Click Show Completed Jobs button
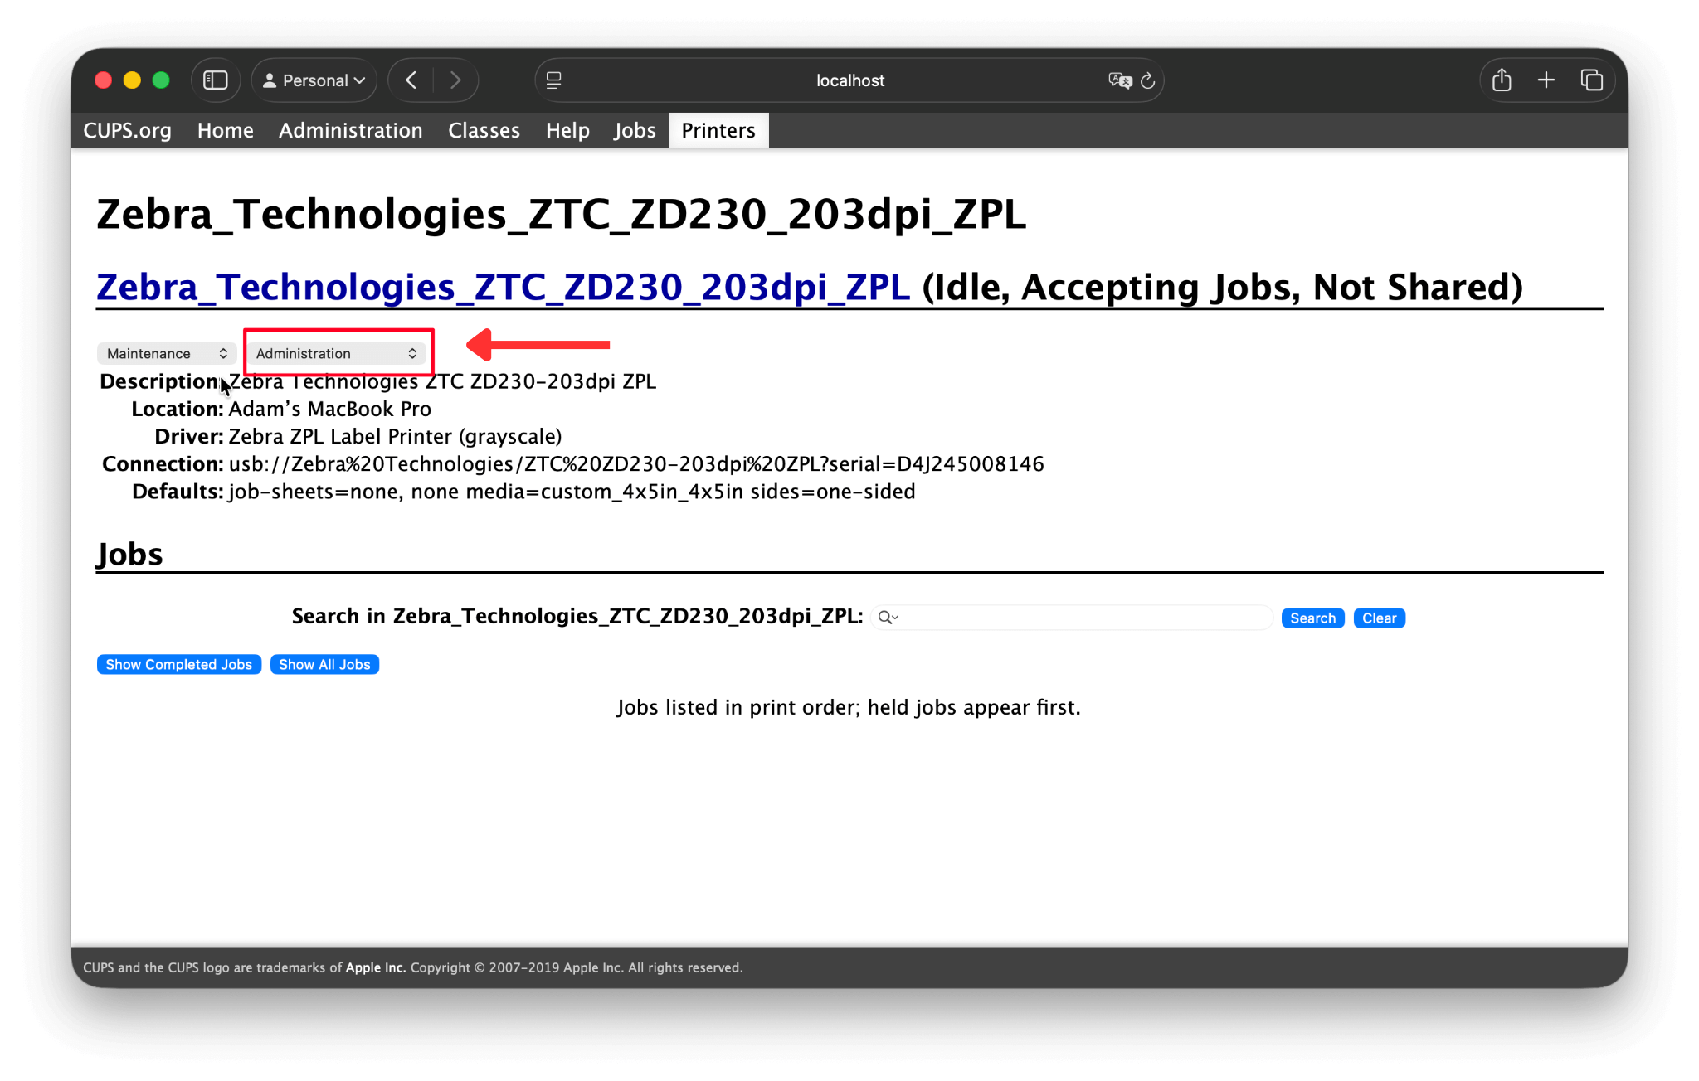 [x=178, y=665]
